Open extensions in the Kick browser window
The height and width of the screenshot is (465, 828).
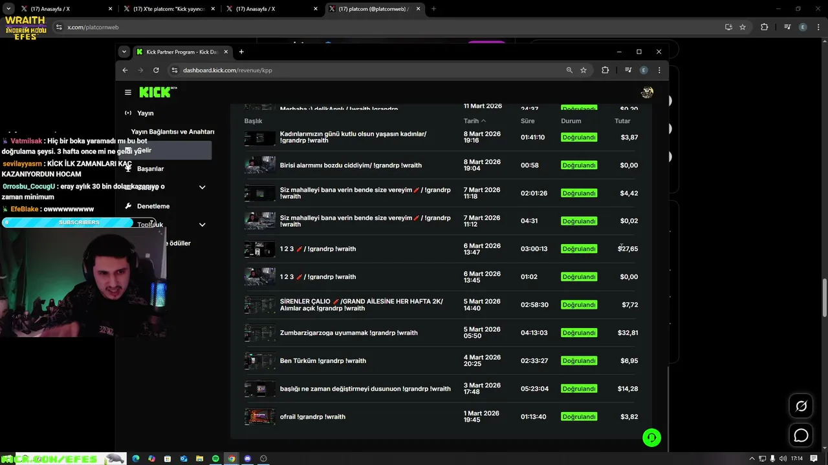(605, 70)
